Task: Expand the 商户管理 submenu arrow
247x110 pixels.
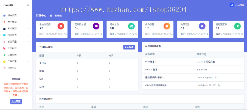Action: 28,22
